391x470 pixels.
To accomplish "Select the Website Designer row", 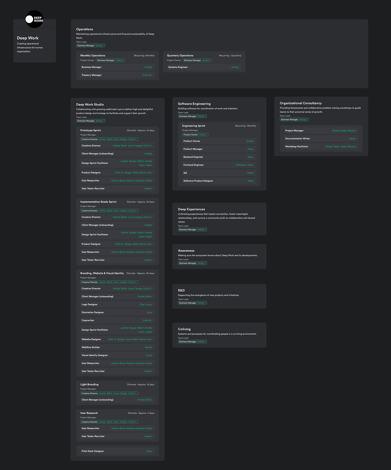I will click(x=117, y=339).
